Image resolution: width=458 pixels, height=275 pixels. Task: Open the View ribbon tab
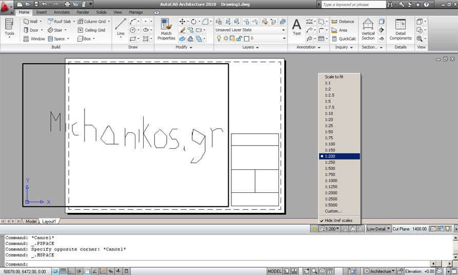[117, 12]
